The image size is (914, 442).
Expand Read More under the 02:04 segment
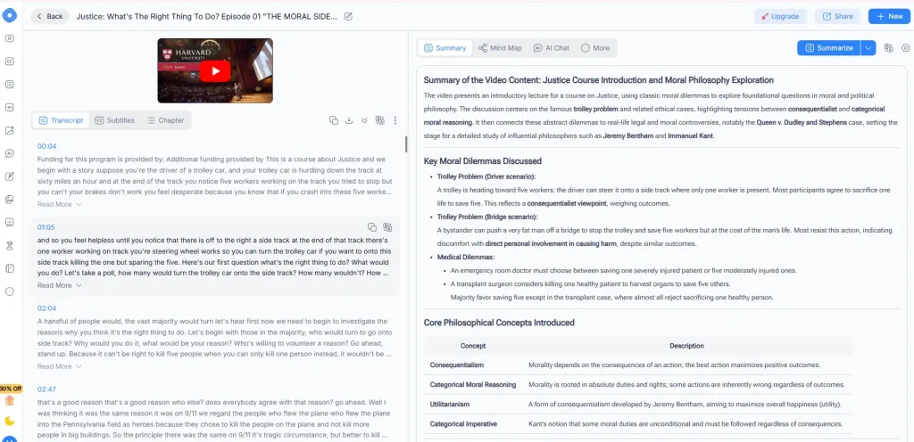(x=59, y=366)
